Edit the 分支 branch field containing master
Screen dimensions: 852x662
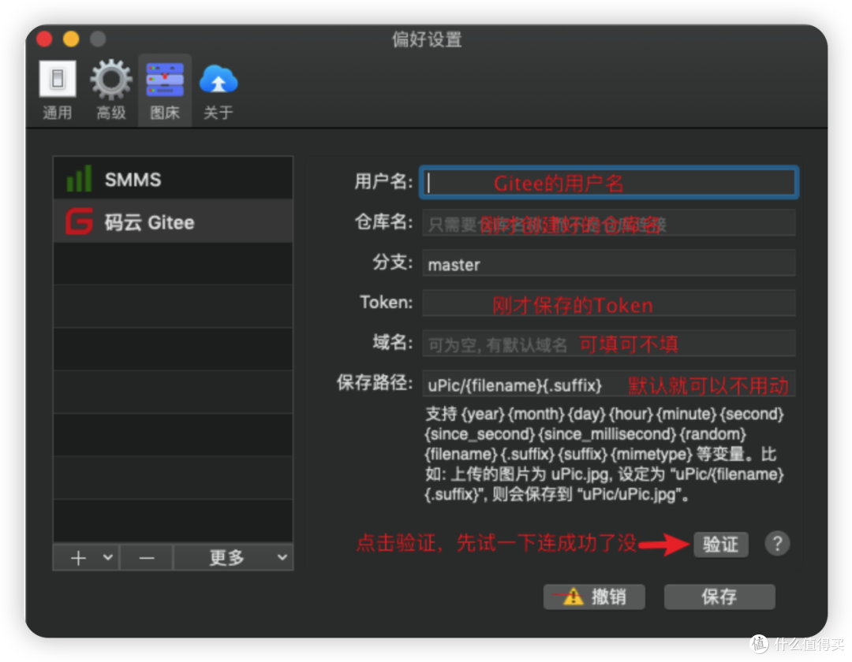click(x=608, y=263)
